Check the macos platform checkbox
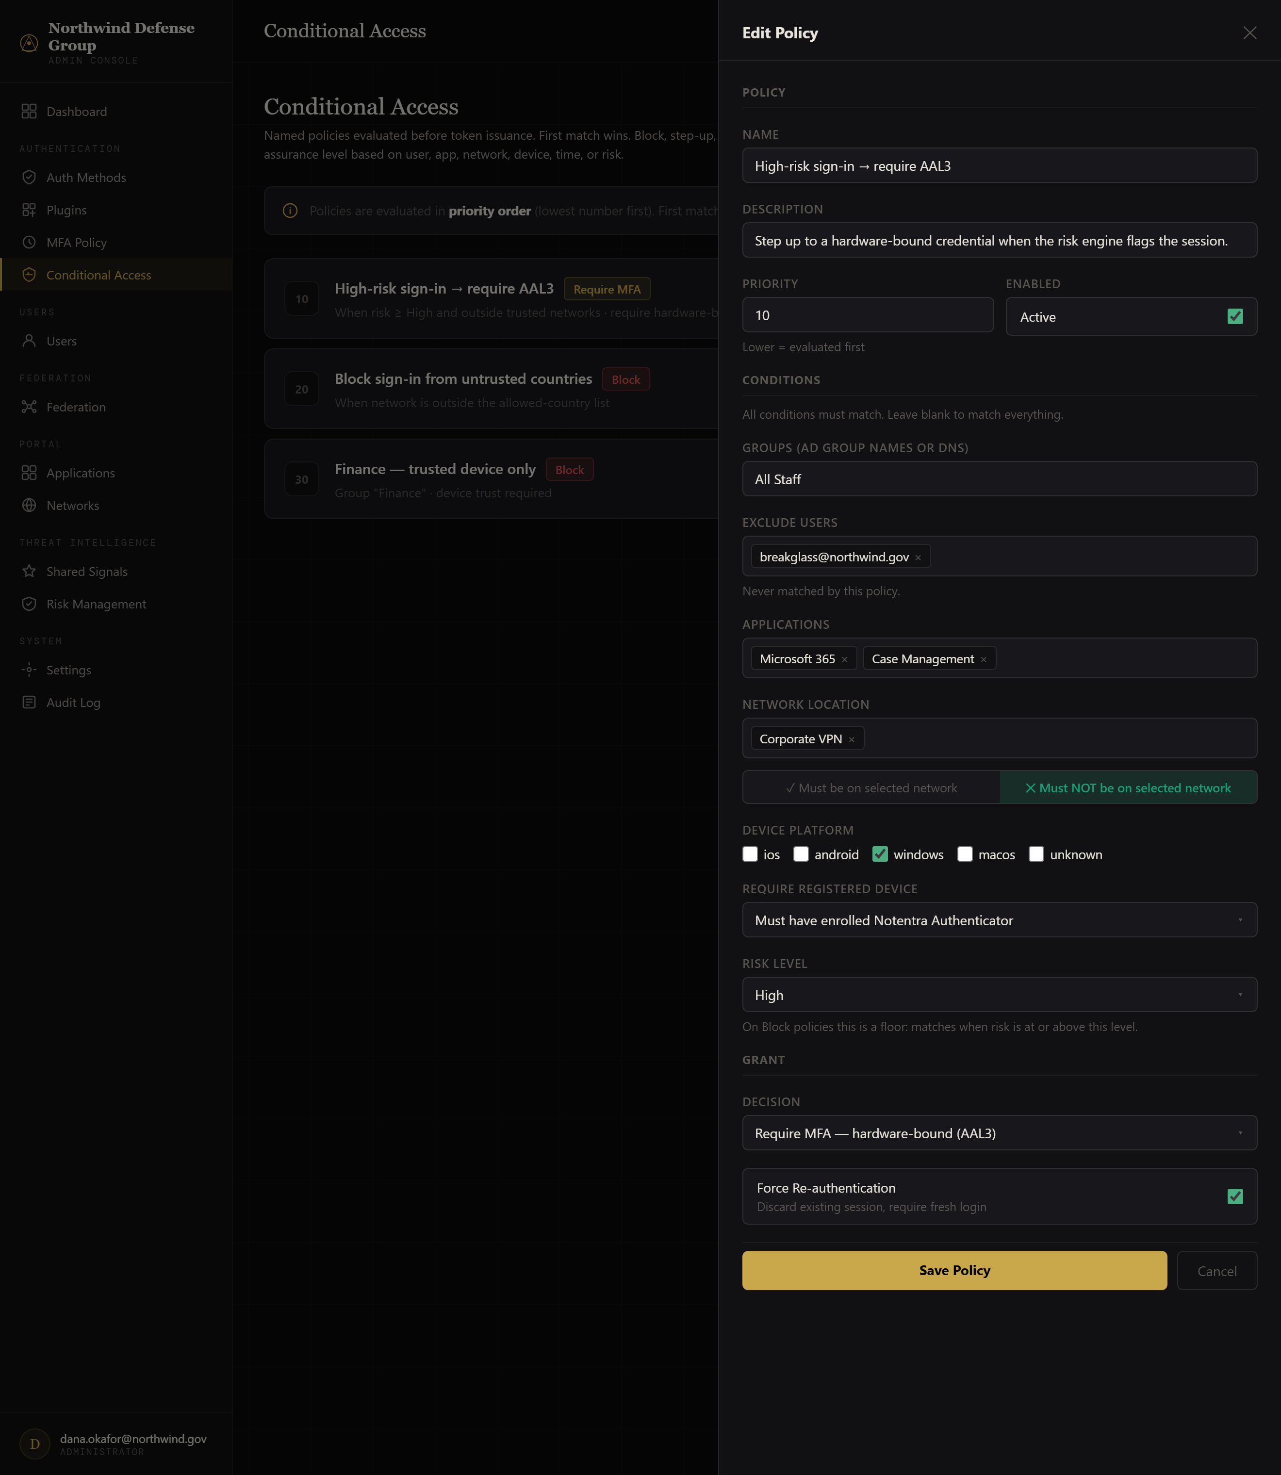Image resolution: width=1281 pixels, height=1475 pixels. tap(965, 854)
